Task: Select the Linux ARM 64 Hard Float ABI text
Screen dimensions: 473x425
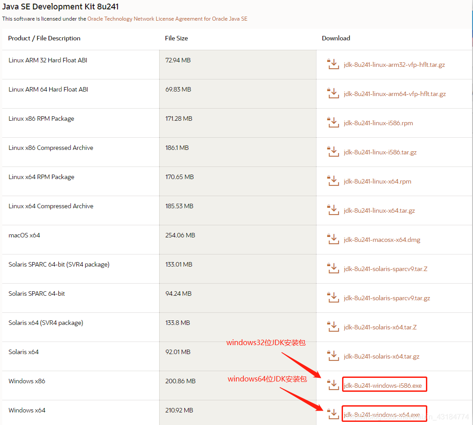Action: coord(48,89)
